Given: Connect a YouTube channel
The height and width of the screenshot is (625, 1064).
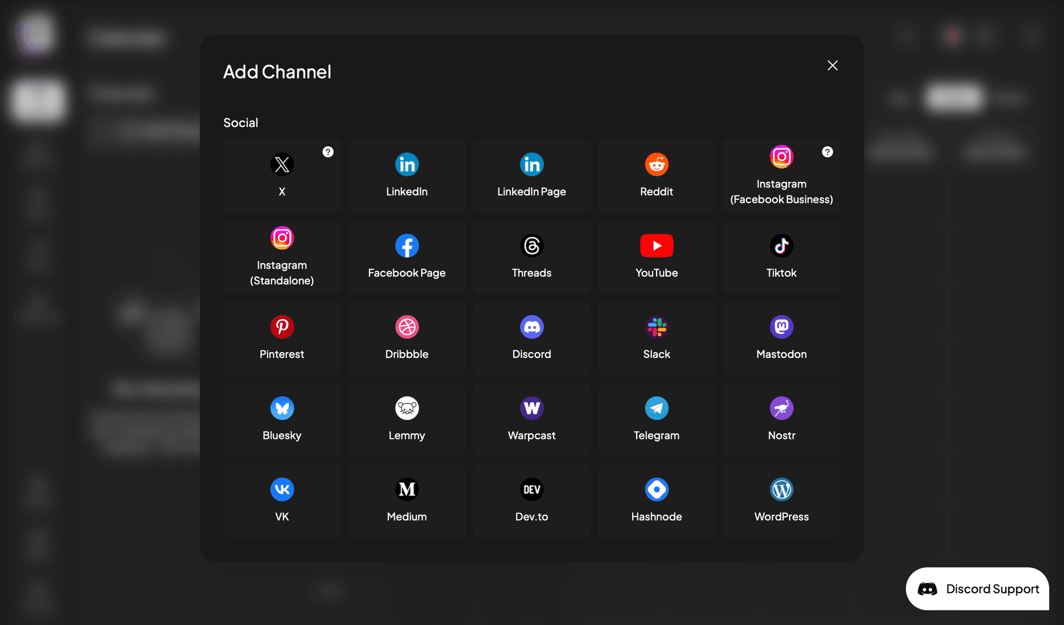Looking at the screenshot, I should (x=656, y=257).
